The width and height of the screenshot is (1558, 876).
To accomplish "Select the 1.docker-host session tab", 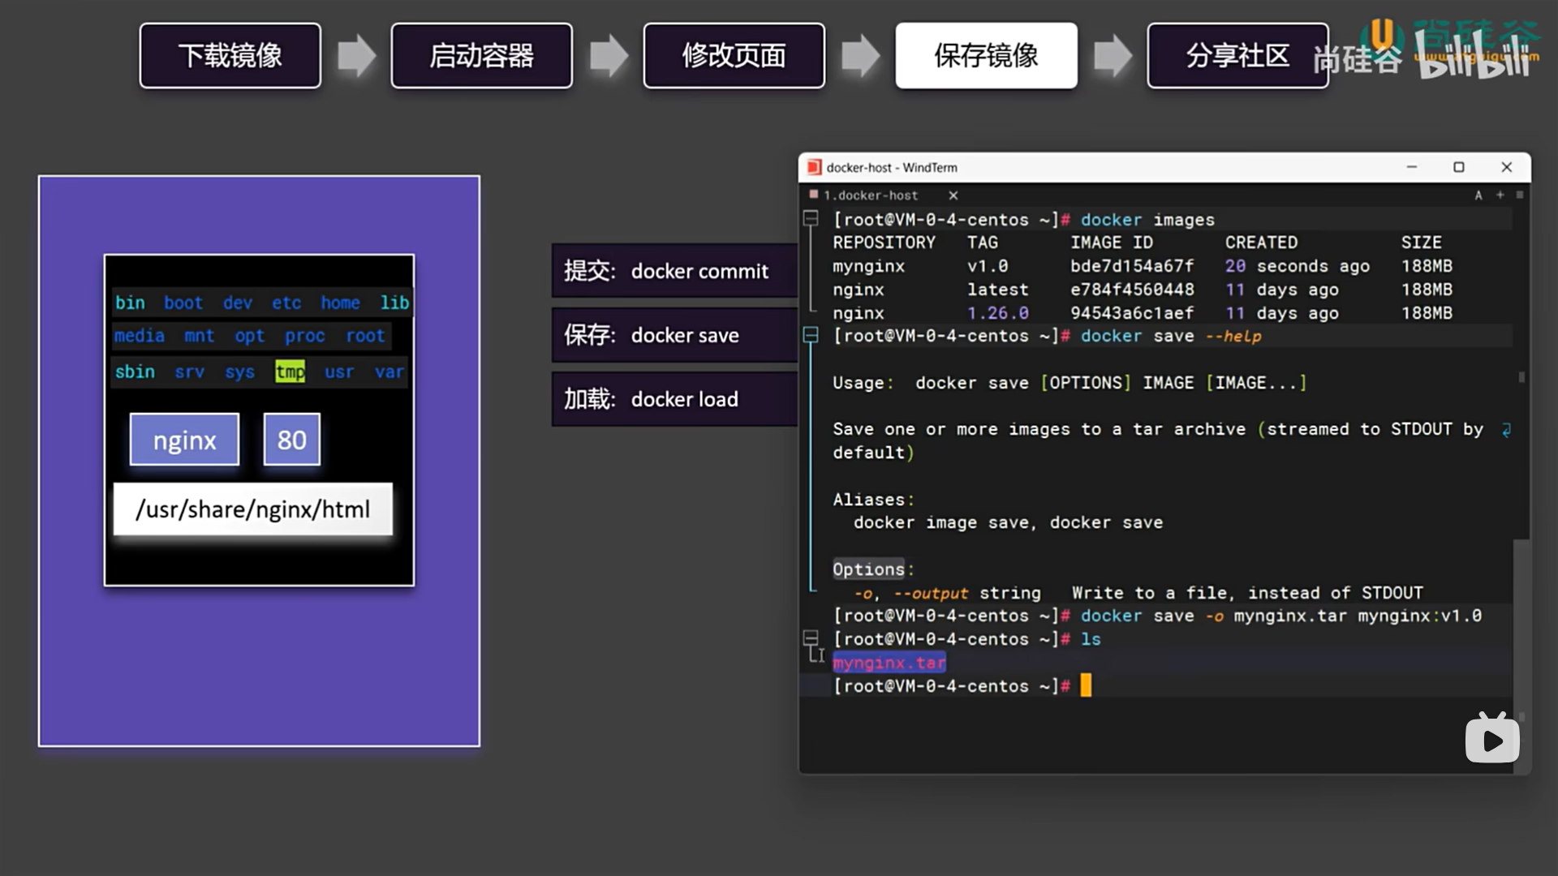I will 871,195.
